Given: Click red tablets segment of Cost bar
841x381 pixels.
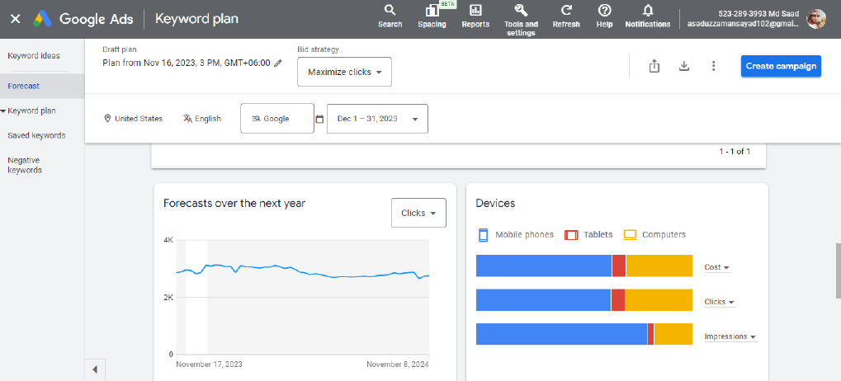Looking at the screenshot, I should [x=619, y=266].
